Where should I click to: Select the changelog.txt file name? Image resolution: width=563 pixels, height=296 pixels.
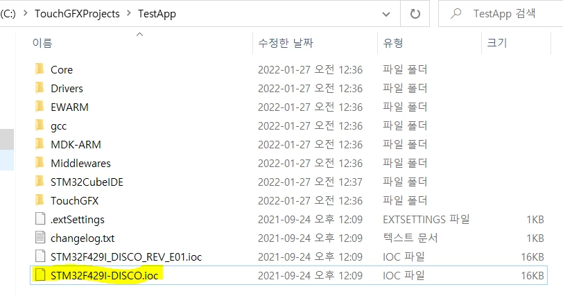point(83,238)
